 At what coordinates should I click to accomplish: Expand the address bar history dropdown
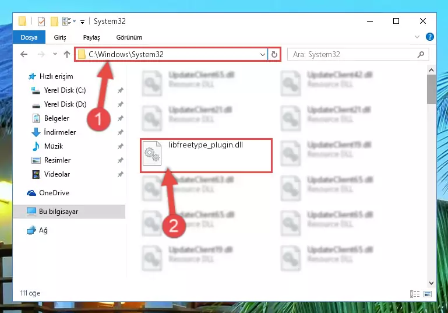pos(263,54)
